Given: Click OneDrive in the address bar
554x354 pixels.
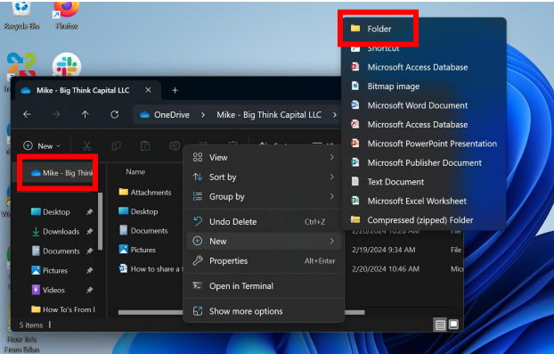Looking at the screenshot, I should [x=172, y=115].
